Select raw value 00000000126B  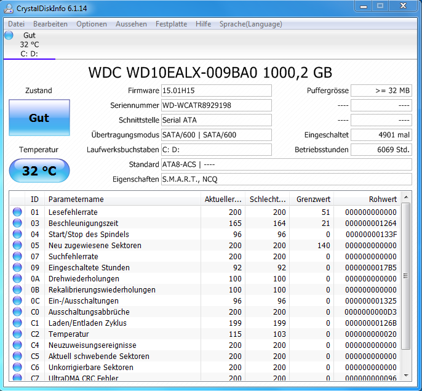point(371,323)
